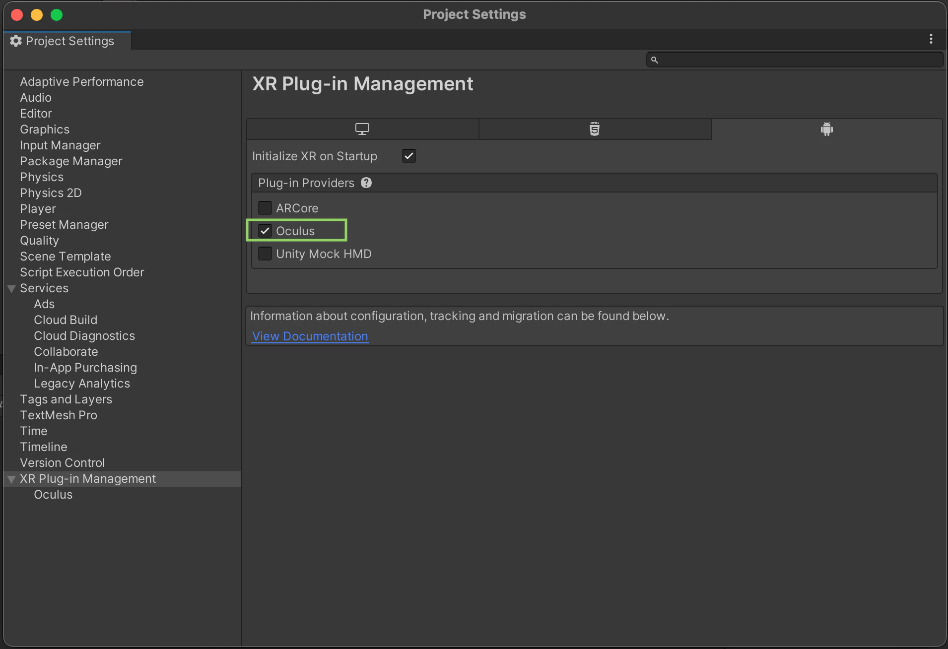This screenshot has width=948, height=649.
Task: Open Timeline settings
Action: 44,447
